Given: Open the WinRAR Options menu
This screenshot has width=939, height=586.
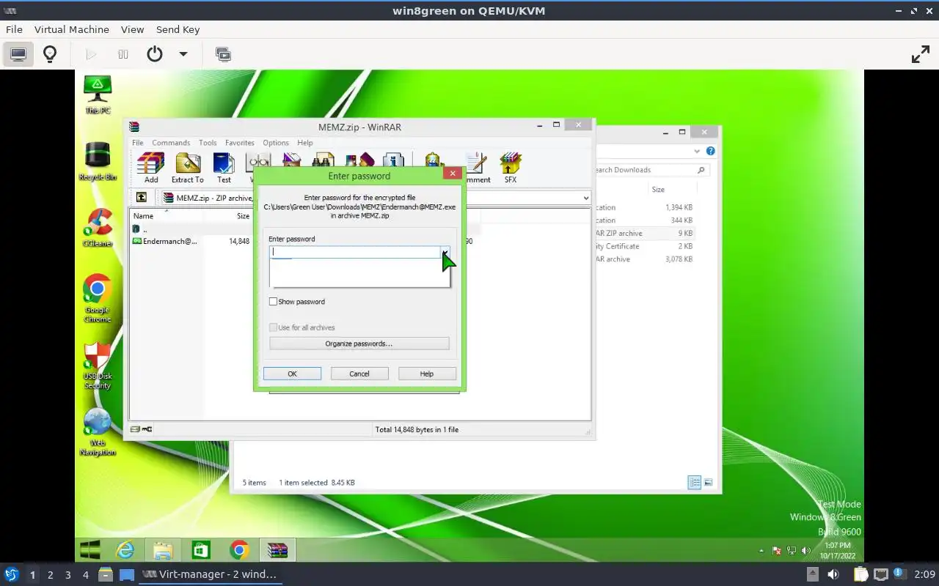Looking at the screenshot, I should pyautogui.click(x=276, y=143).
